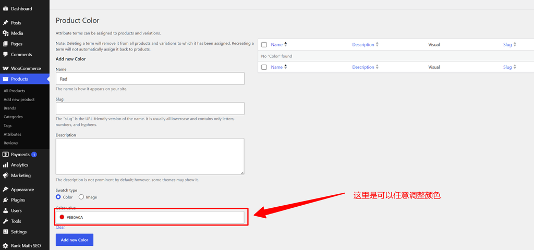Click Slug column link in header

click(x=507, y=45)
